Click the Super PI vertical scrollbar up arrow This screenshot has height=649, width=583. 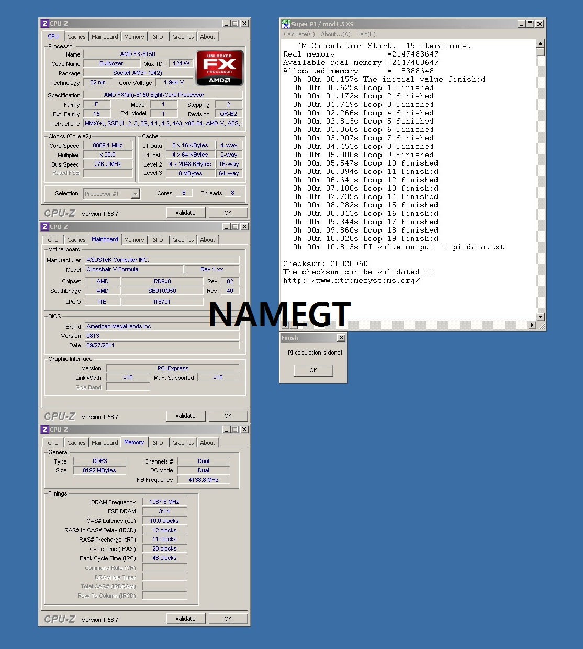(541, 43)
